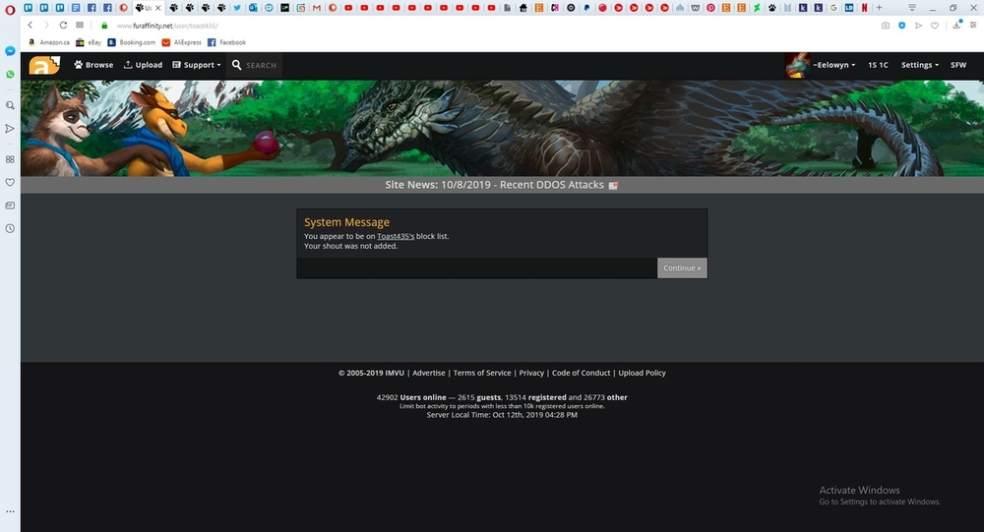Open the eBay bookmark
The height and width of the screenshot is (532, 984).
point(89,42)
